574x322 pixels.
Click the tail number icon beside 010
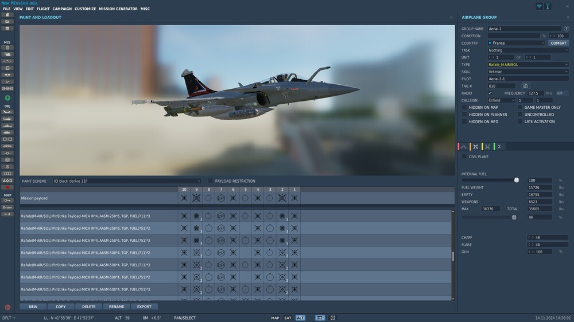click(526, 86)
